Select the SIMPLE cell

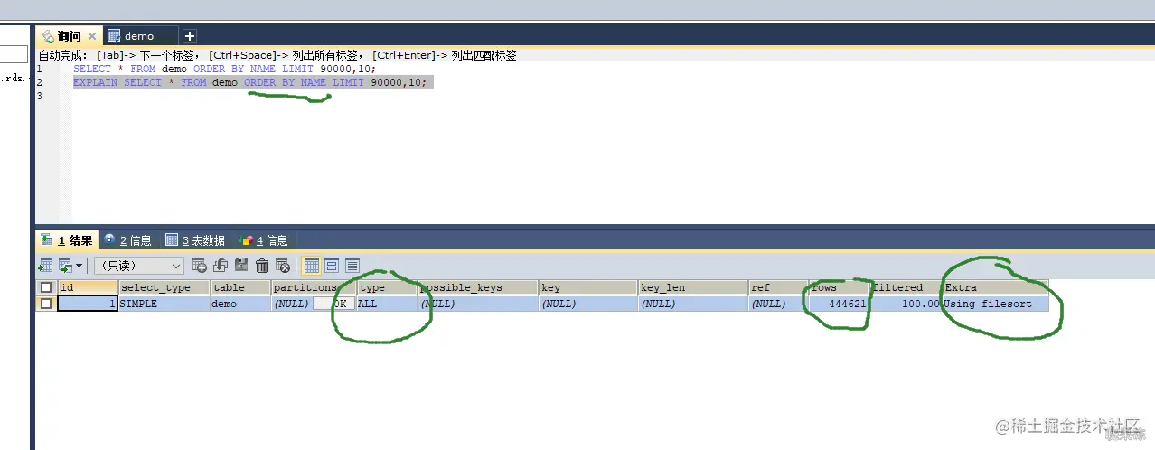click(164, 304)
